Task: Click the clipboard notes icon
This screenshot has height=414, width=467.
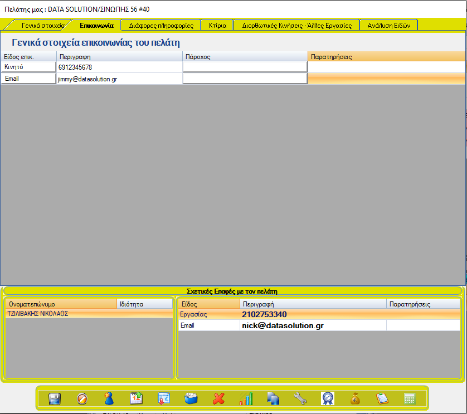Action: (382, 399)
